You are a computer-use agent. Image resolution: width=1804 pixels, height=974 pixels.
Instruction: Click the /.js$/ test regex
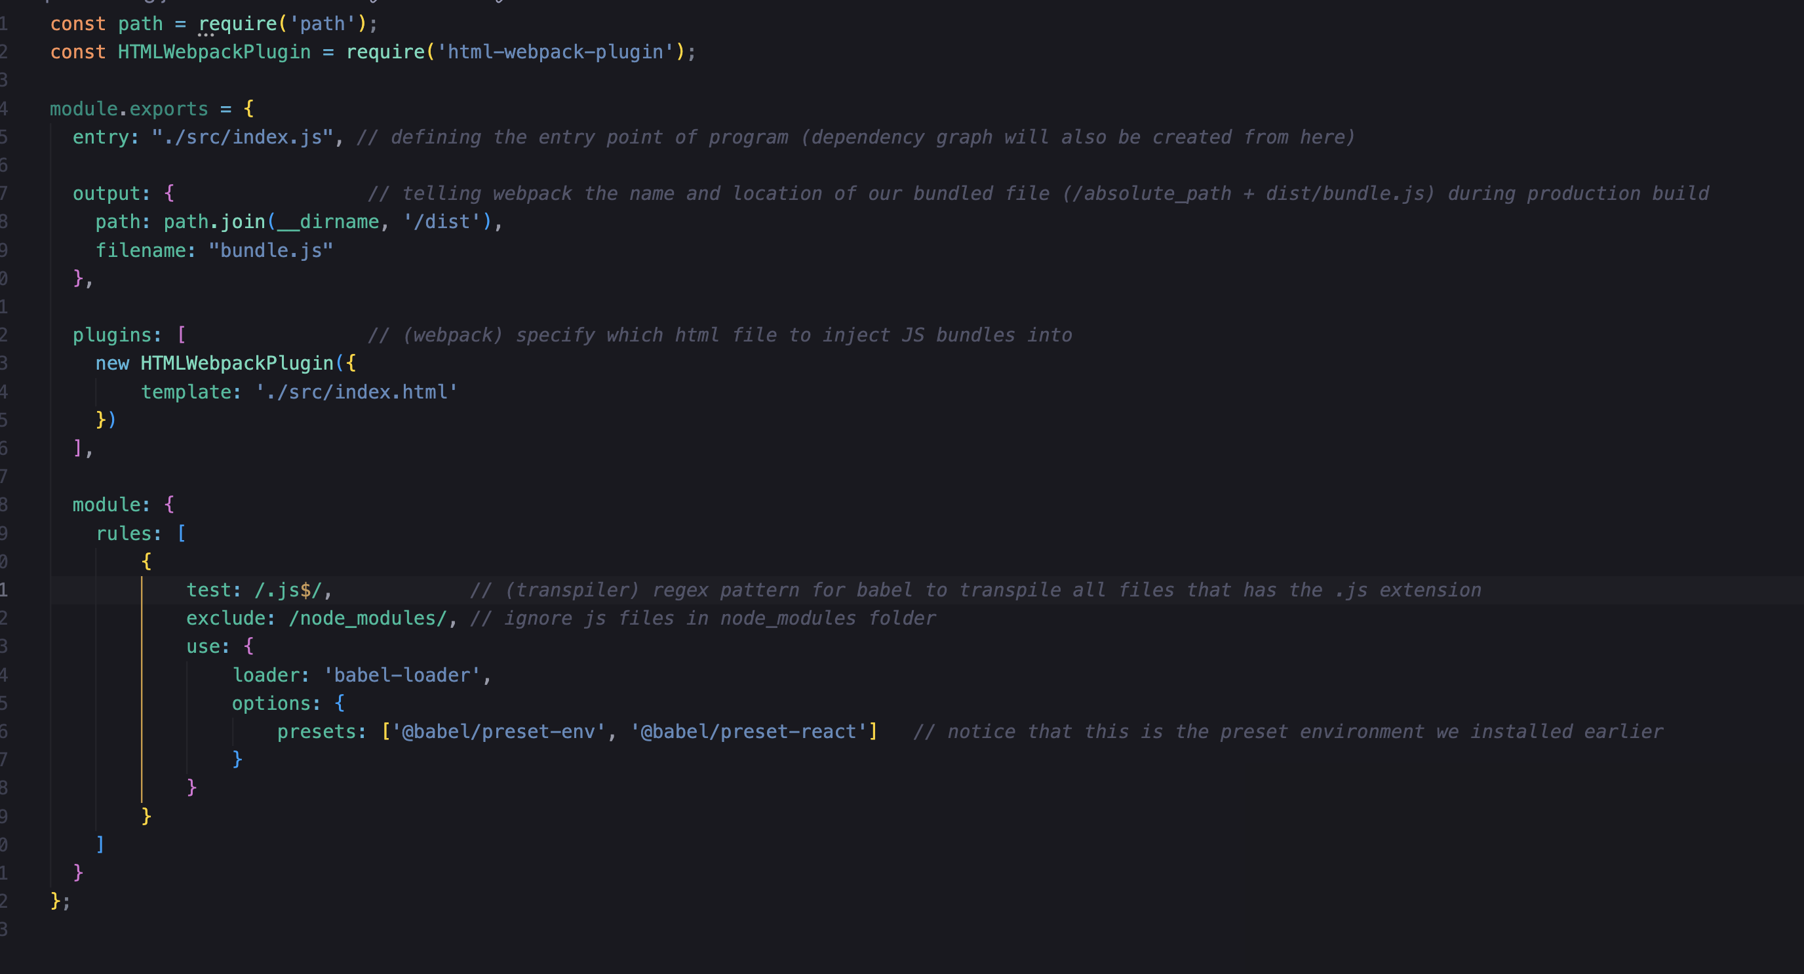288,590
